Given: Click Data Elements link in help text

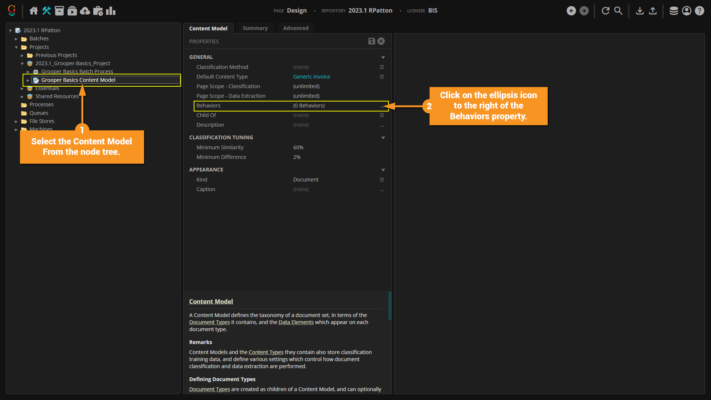Looking at the screenshot, I should pos(296,322).
